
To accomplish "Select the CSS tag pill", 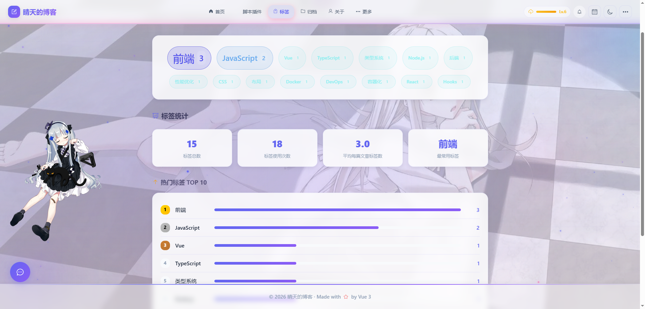I will (227, 82).
